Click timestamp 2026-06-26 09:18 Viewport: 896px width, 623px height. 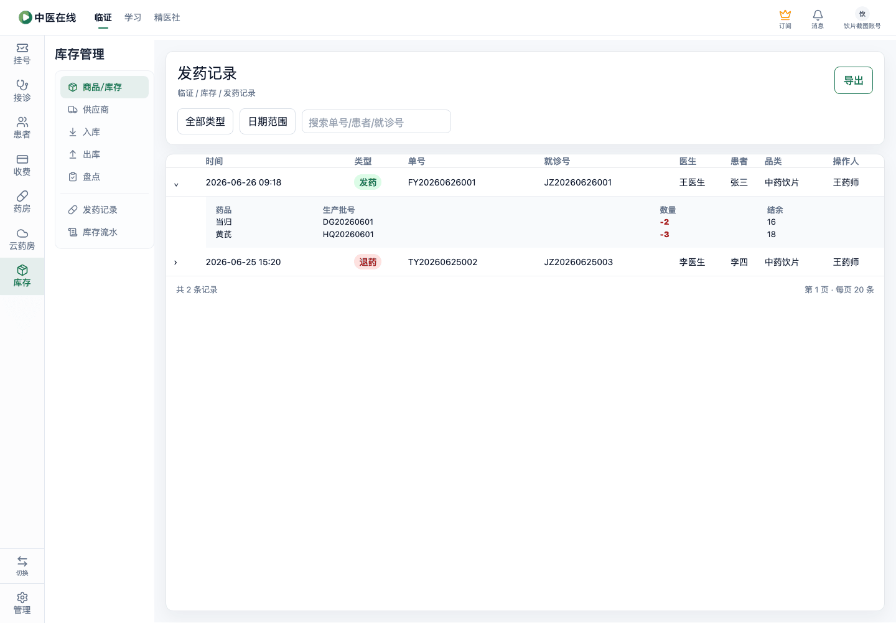click(244, 182)
